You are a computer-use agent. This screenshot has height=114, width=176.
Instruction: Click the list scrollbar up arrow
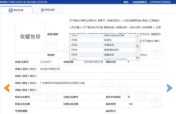coord(137,36)
